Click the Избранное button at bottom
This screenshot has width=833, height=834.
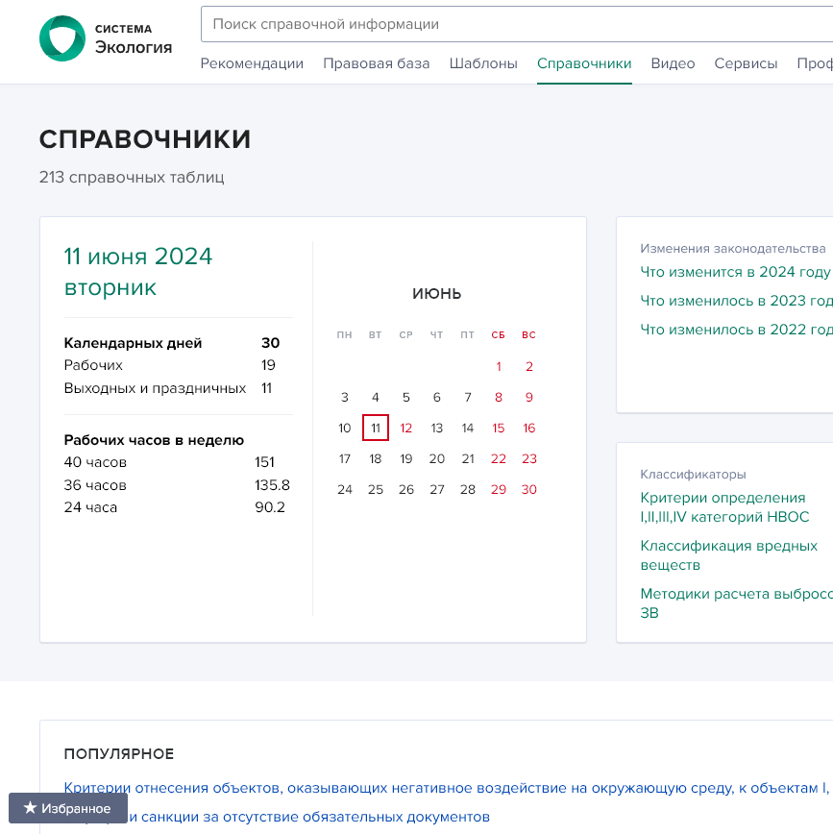(67, 808)
